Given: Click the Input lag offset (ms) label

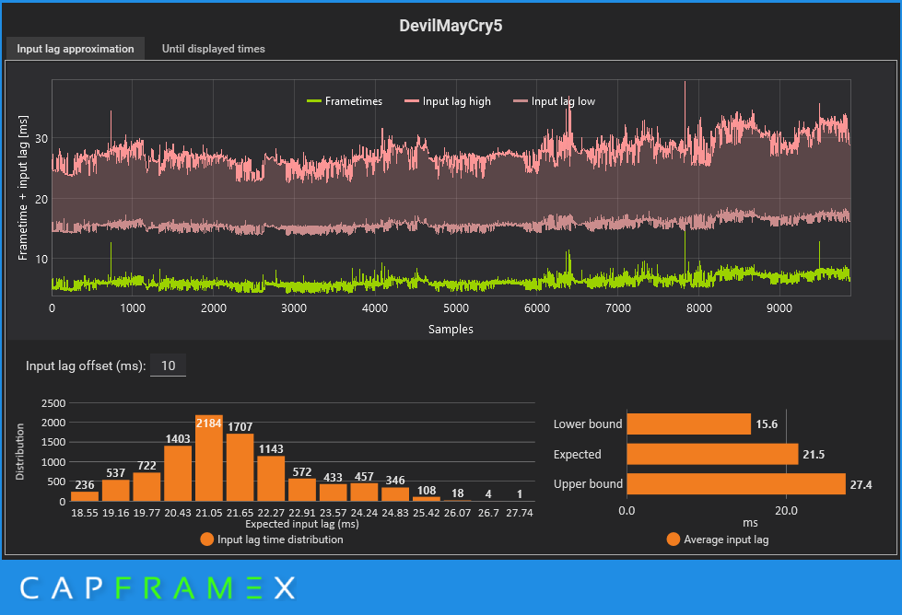Looking at the screenshot, I should tap(86, 366).
